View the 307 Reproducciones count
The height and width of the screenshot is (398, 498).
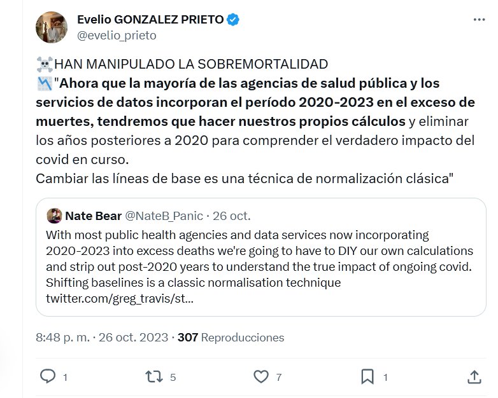(x=231, y=338)
